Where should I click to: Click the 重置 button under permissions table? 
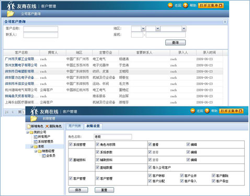pyautogui.click(x=104, y=190)
